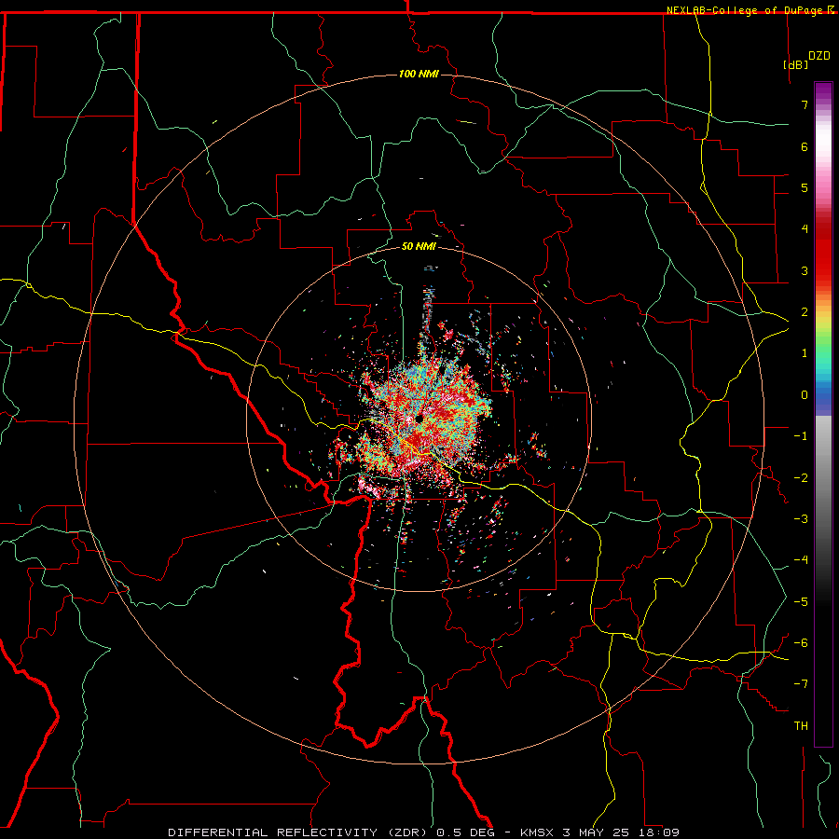Click the -4 value on the scale
The image size is (839, 839).
coord(801,560)
